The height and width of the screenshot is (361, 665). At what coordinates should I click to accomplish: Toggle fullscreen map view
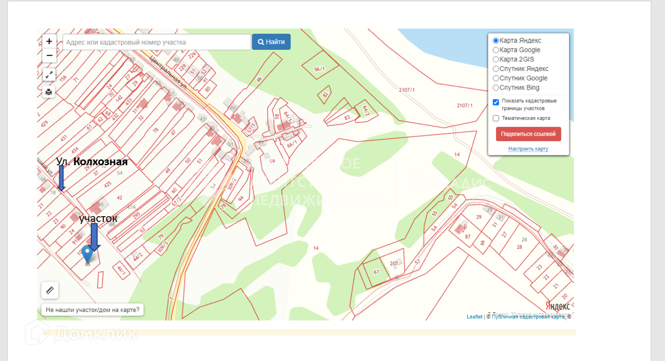[49, 75]
